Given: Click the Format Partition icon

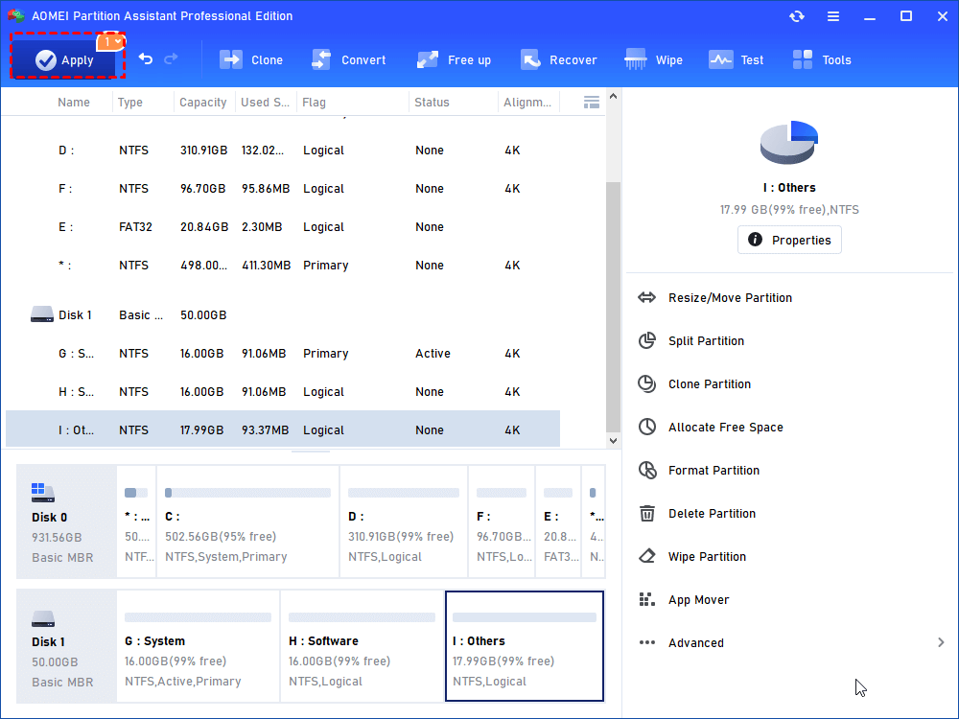Looking at the screenshot, I should tap(647, 470).
